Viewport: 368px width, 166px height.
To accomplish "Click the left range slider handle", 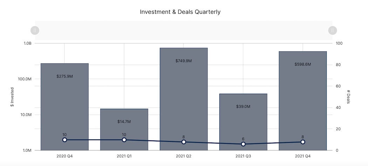I will point(35,30).
